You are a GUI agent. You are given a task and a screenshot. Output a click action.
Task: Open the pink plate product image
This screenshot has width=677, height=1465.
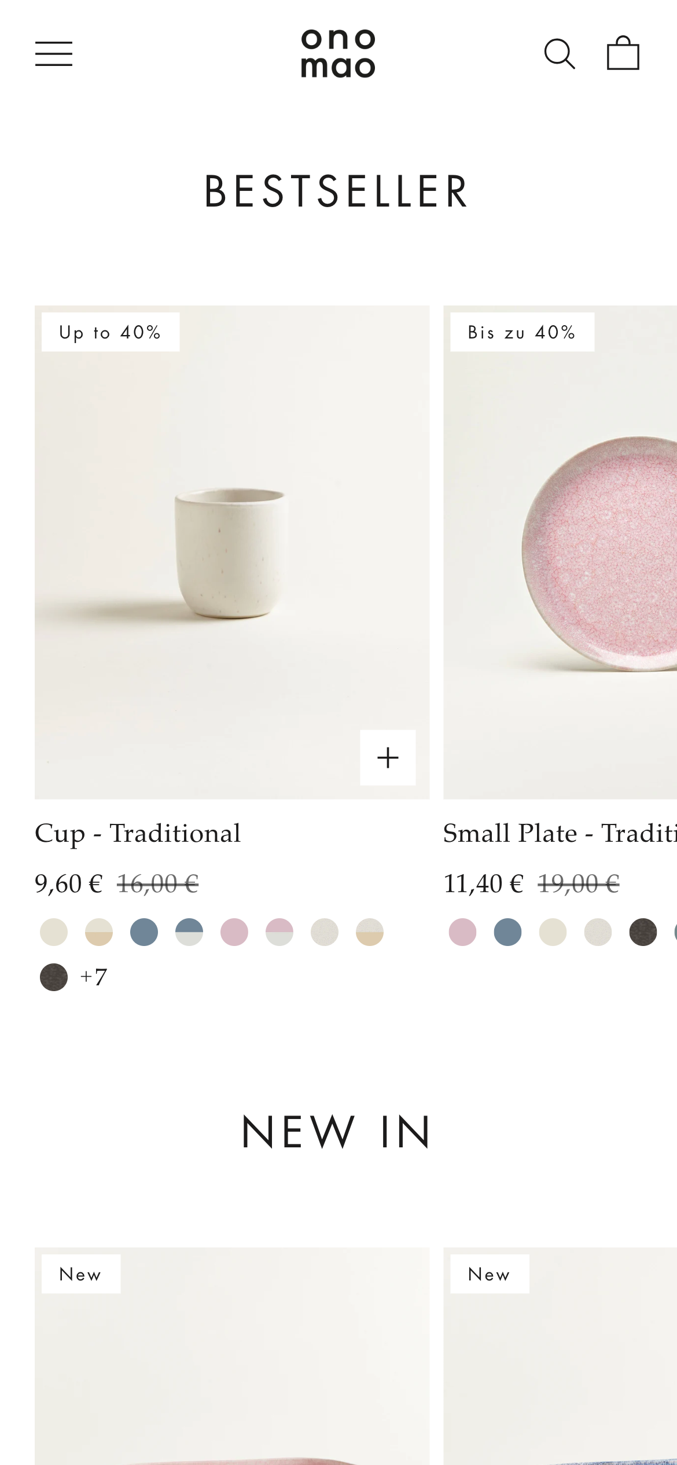click(560, 552)
